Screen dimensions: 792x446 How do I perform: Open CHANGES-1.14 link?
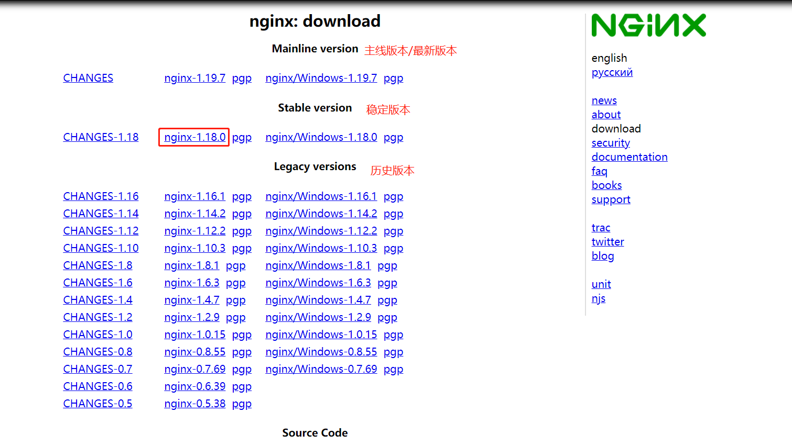click(x=101, y=214)
